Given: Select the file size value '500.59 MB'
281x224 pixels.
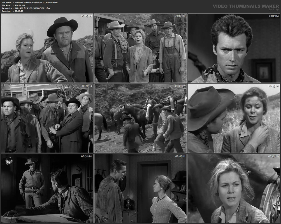Looking at the screenshot, I should click(x=20, y=5).
